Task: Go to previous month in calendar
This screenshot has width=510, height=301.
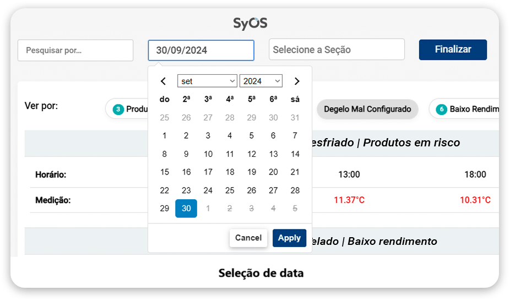Action: 163,81
